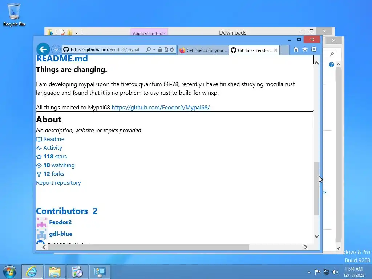Click the Home icon in Internet Explorer
The image size is (372, 279).
pos(296,49)
